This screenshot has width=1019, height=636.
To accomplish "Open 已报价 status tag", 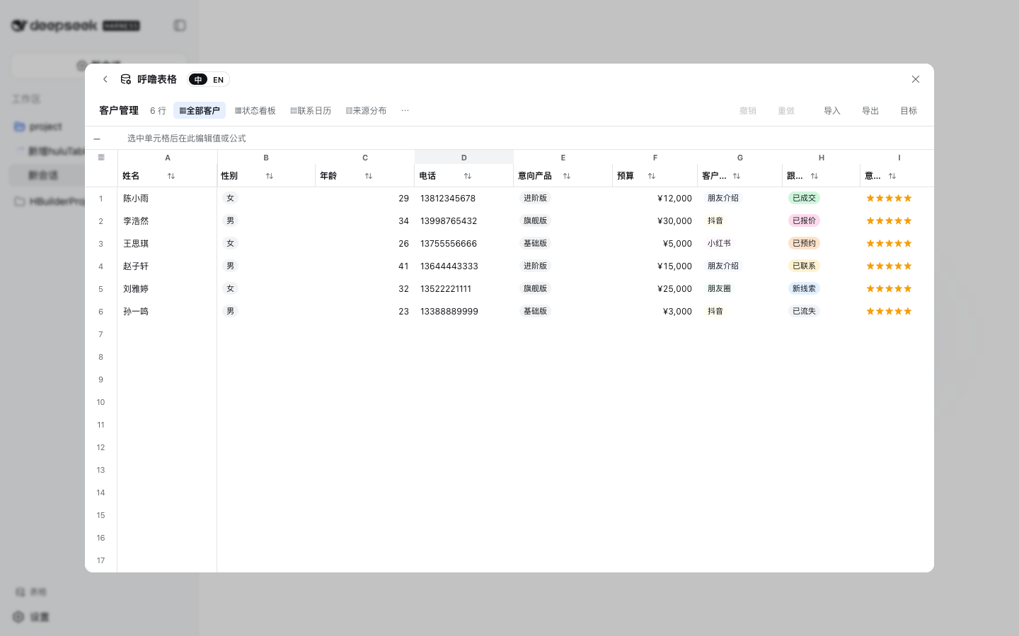I will [x=804, y=221].
